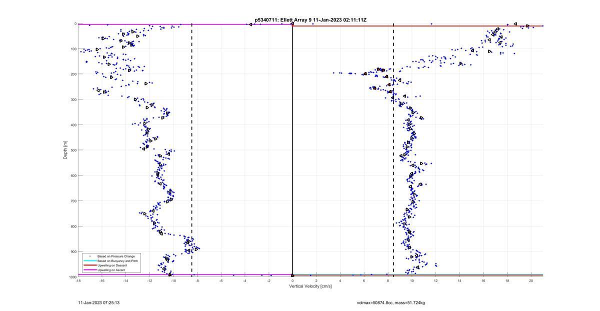Click the solid black zero-velocity vertical line
The width and height of the screenshot is (600, 311).
[292, 150]
